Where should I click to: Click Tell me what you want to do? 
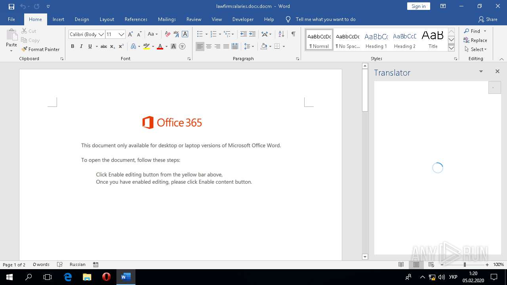326,19
